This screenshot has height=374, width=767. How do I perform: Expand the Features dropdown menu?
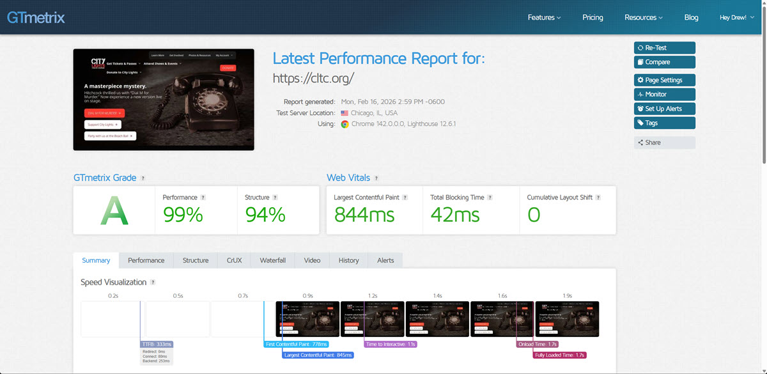click(x=544, y=17)
